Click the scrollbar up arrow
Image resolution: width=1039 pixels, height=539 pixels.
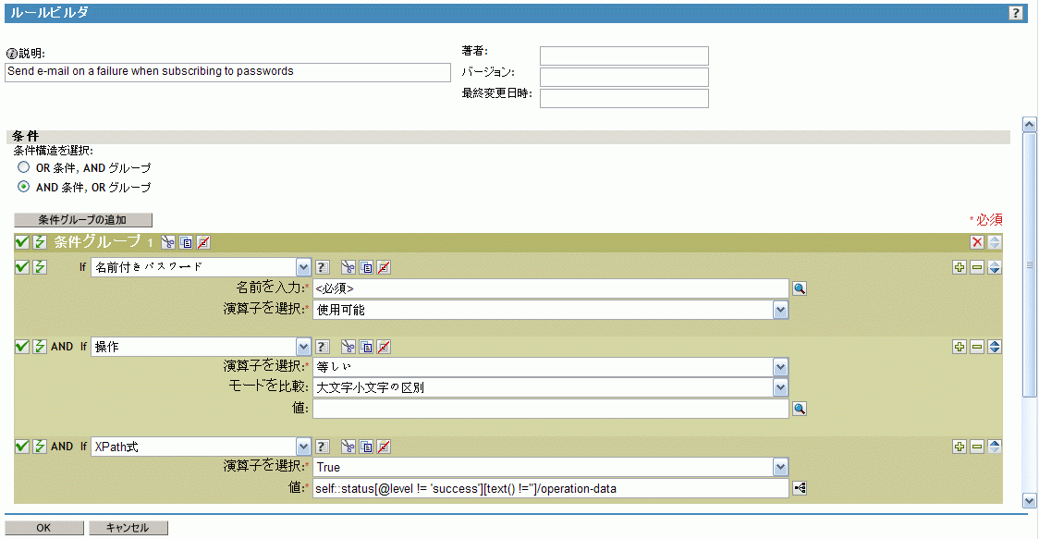point(1029,124)
